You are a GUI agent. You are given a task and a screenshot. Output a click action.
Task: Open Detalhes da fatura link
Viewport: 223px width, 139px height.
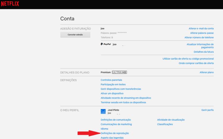pos(204,52)
